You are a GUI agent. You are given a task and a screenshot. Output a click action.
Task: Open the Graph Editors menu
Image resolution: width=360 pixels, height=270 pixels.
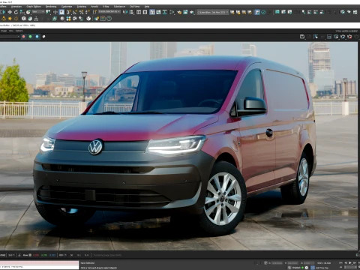pyautogui.click(x=34, y=6)
